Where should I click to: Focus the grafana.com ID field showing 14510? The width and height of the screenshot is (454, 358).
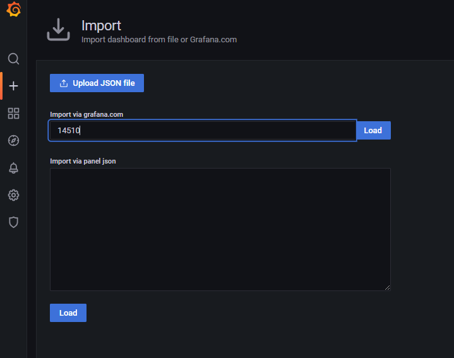click(x=203, y=131)
